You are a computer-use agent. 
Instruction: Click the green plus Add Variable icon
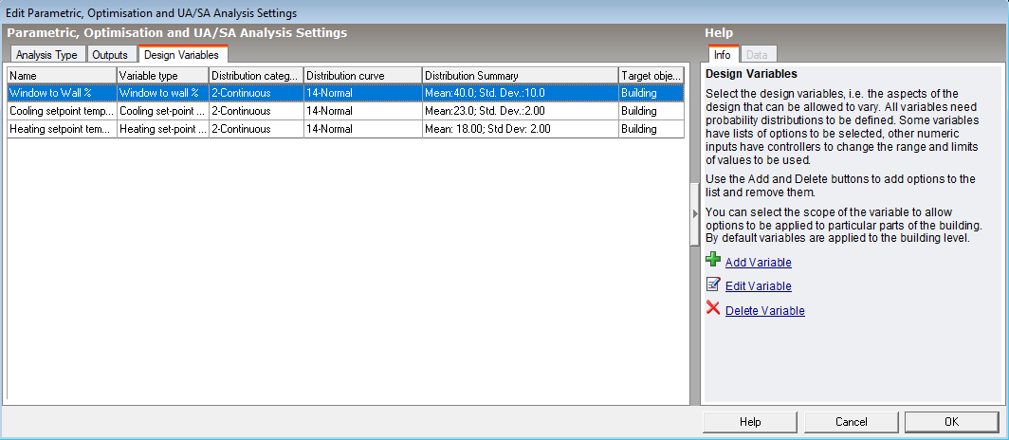(x=713, y=261)
